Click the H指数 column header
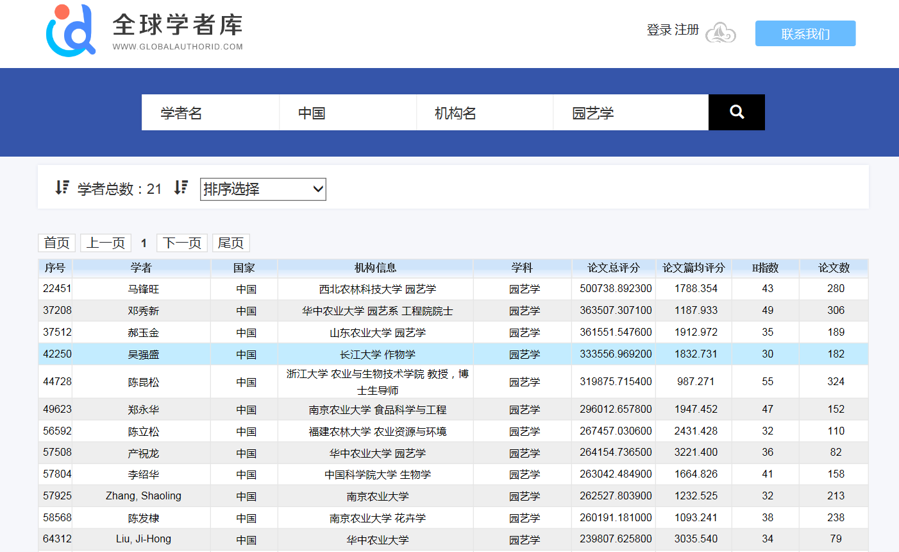This screenshot has width=899, height=552. click(765, 268)
